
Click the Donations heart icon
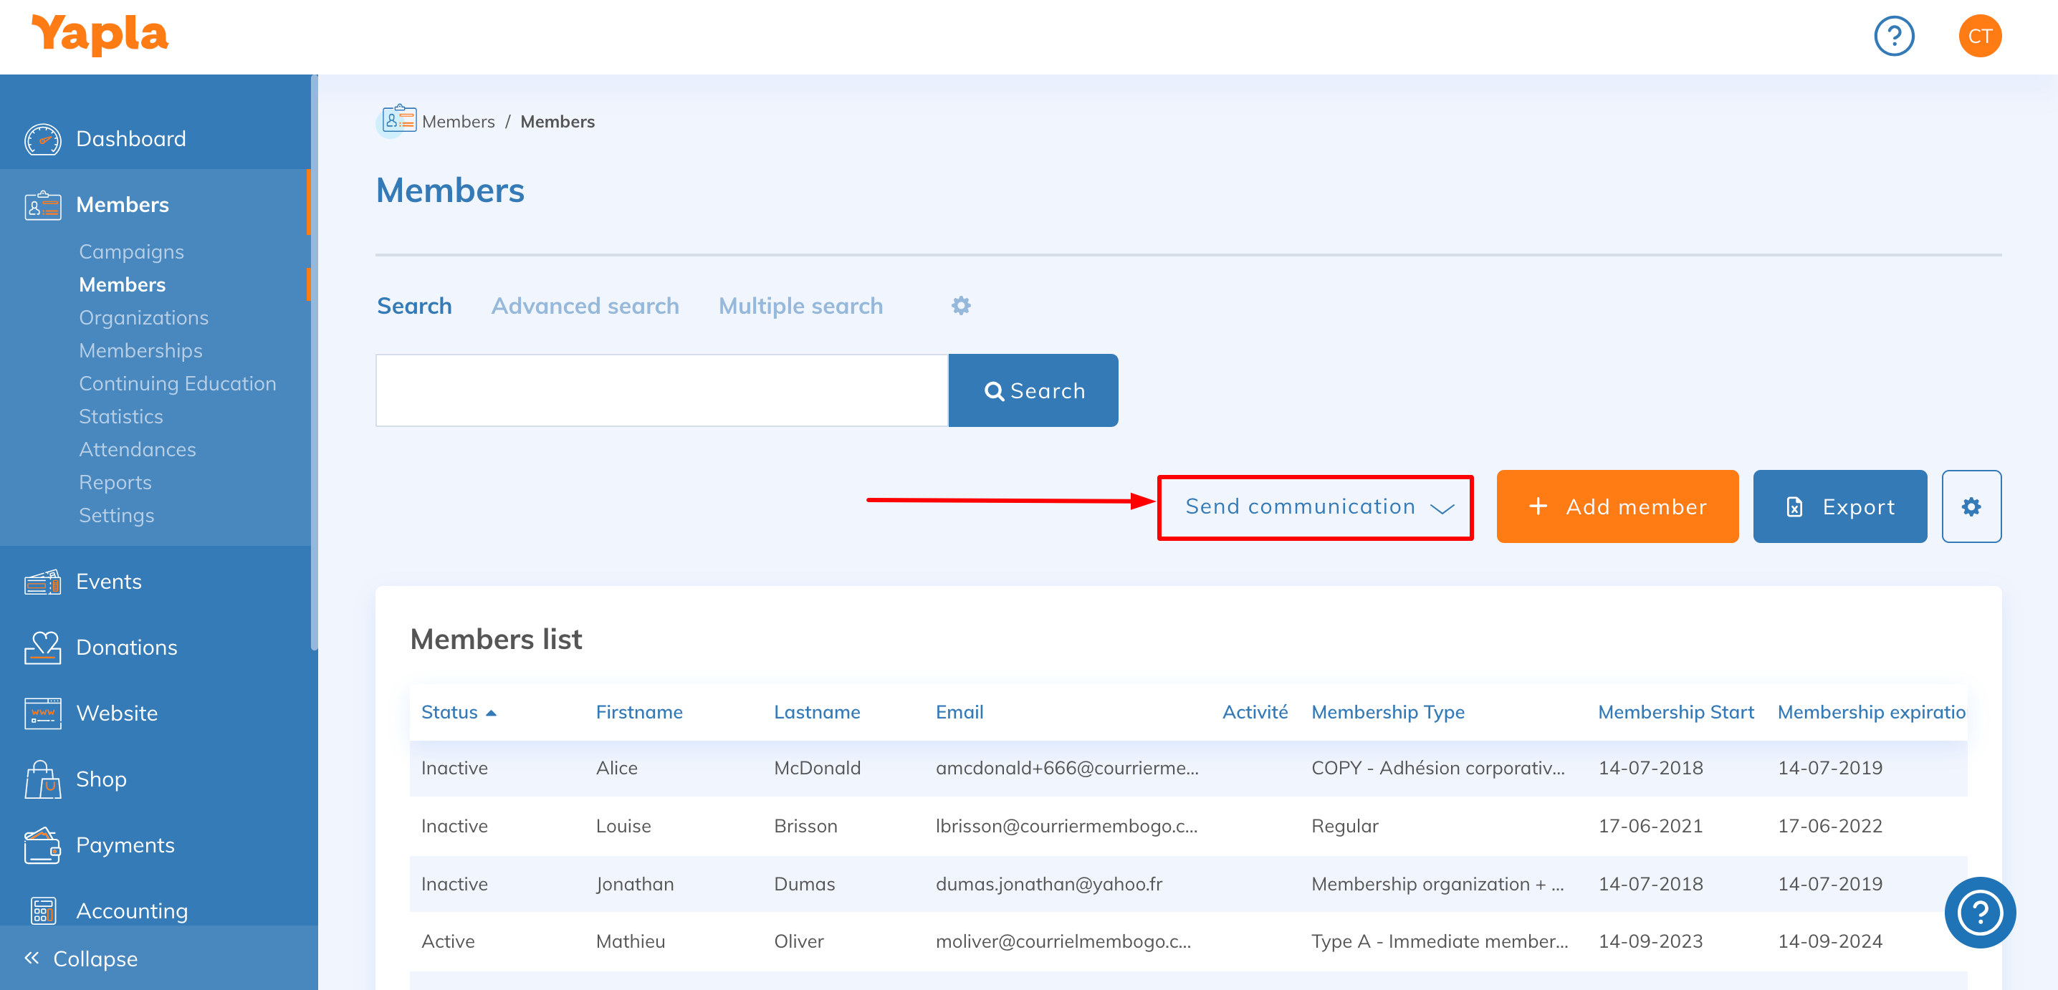42,648
